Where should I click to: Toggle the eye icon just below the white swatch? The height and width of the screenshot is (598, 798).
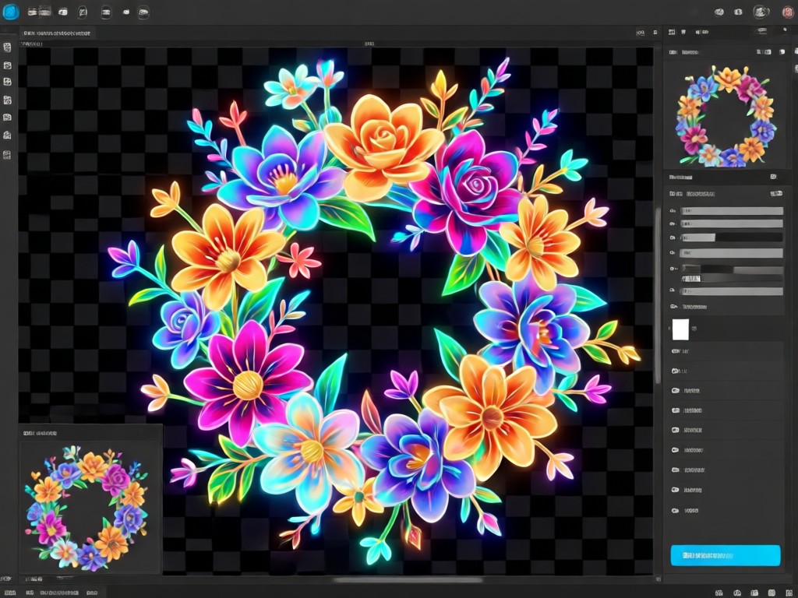coord(676,351)
